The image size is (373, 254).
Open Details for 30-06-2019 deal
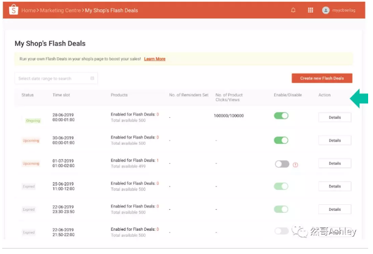pos(335,141)
